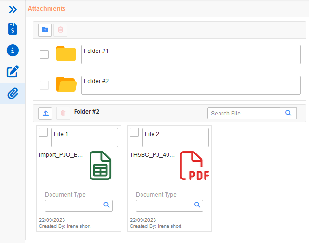Select the attachments paperclip sidebar icon
The width and height of the screenshot is (309, 243).
(13, 93)
